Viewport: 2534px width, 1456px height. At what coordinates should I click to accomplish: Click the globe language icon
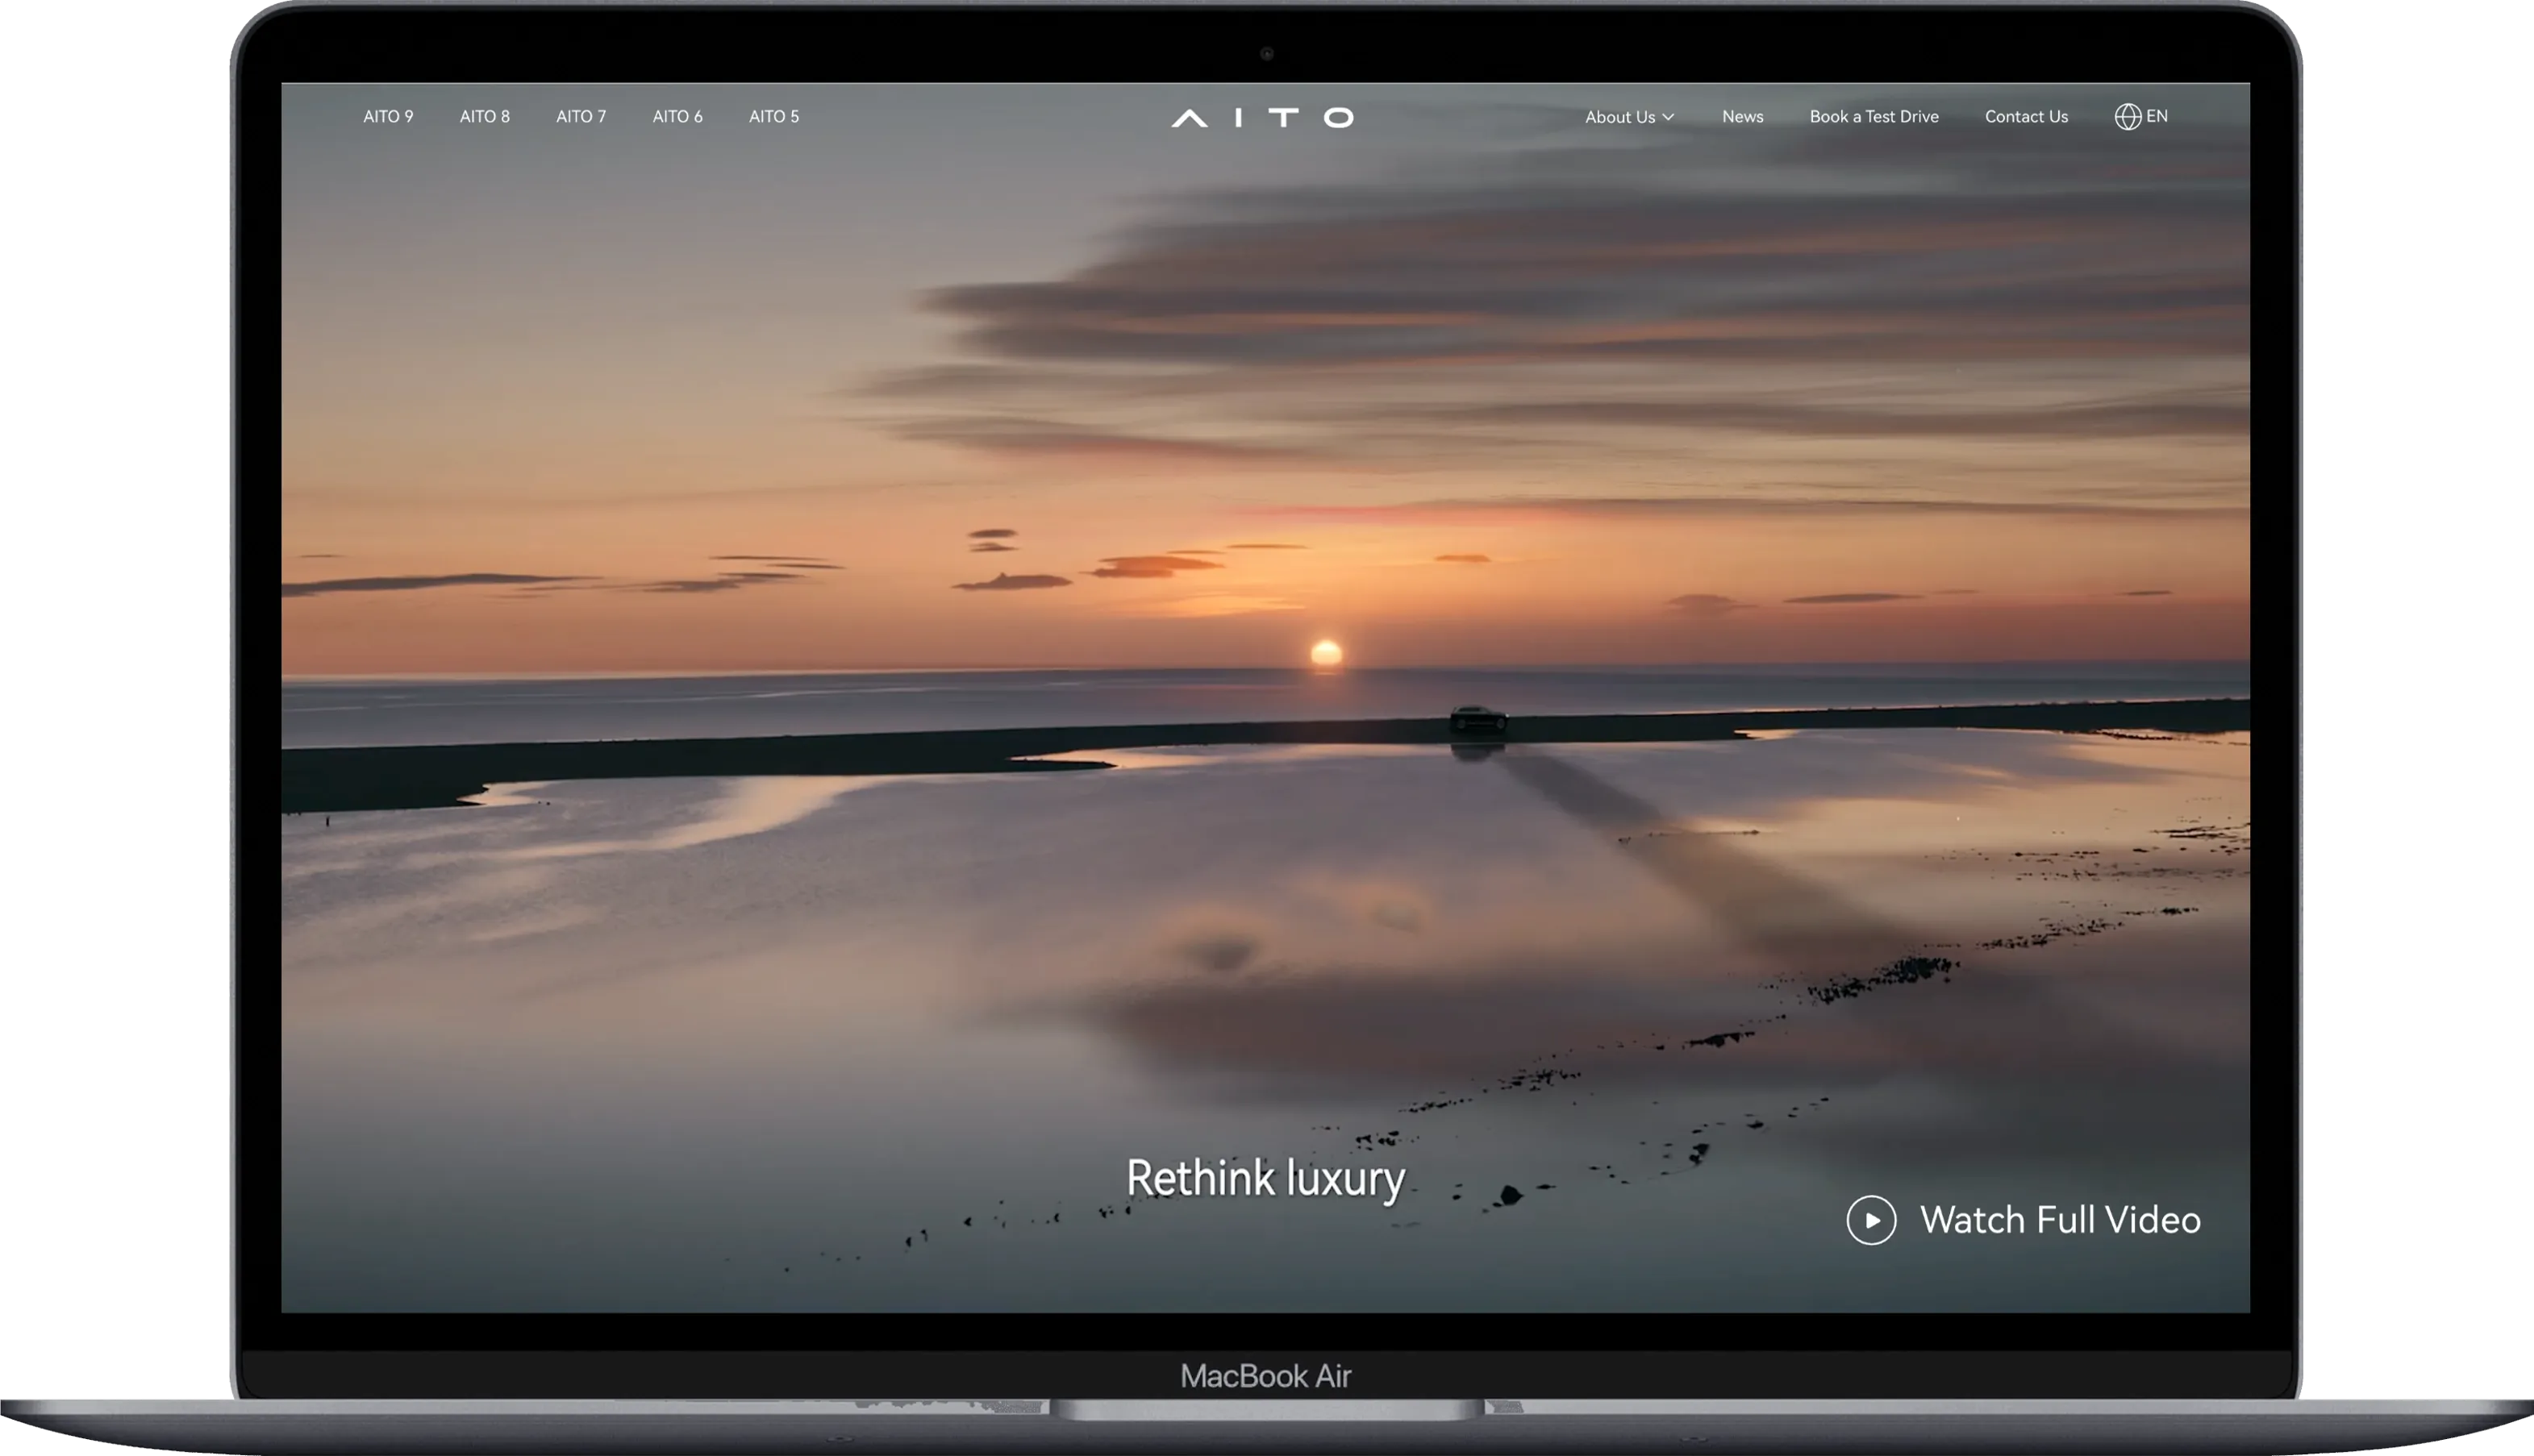tap(2128, 116)
